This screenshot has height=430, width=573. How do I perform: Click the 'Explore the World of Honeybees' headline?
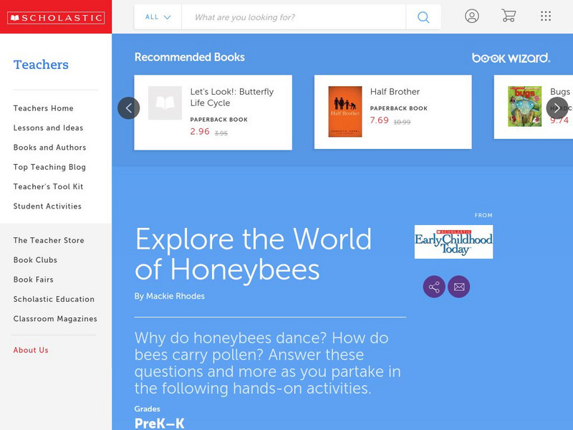pyautogui.click(x=254, y=254)
